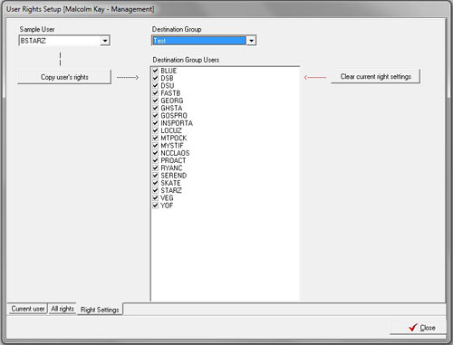This screenshot has width=453, height=345.
Task: Switch to the All rights tab
Action: click(63, 309)
